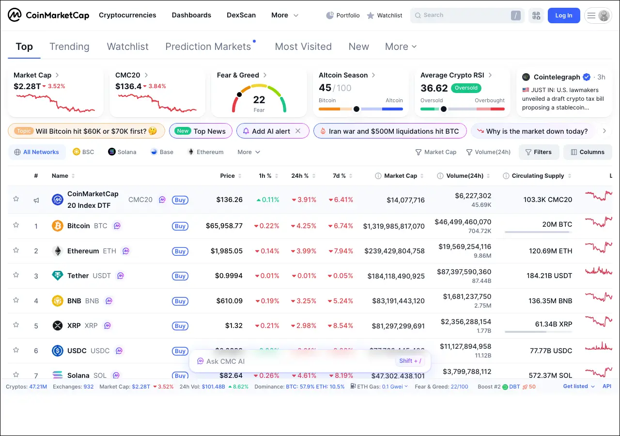Click the Tether coin logo
620x436 pixels.
tap(58, 276)
